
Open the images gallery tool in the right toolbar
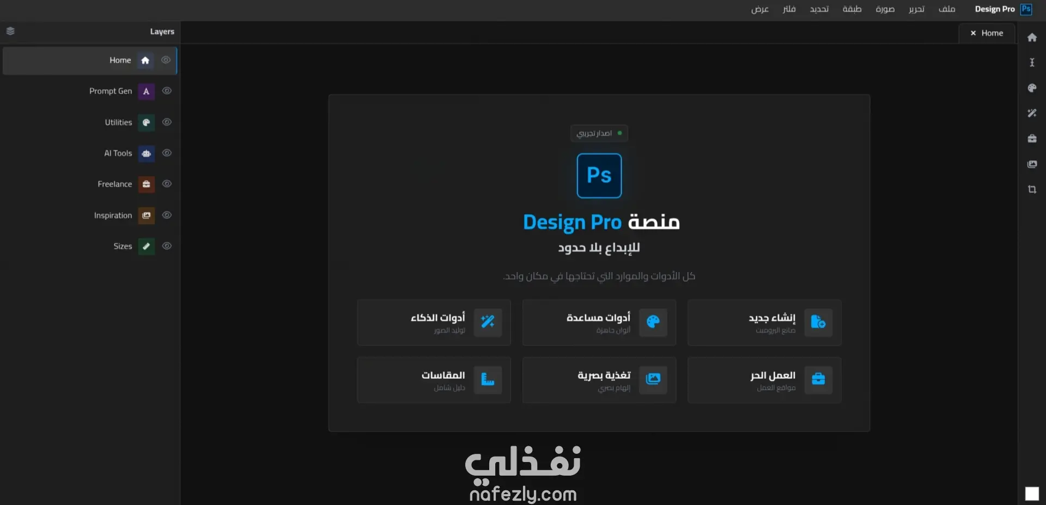click(x=1032, y=164)
